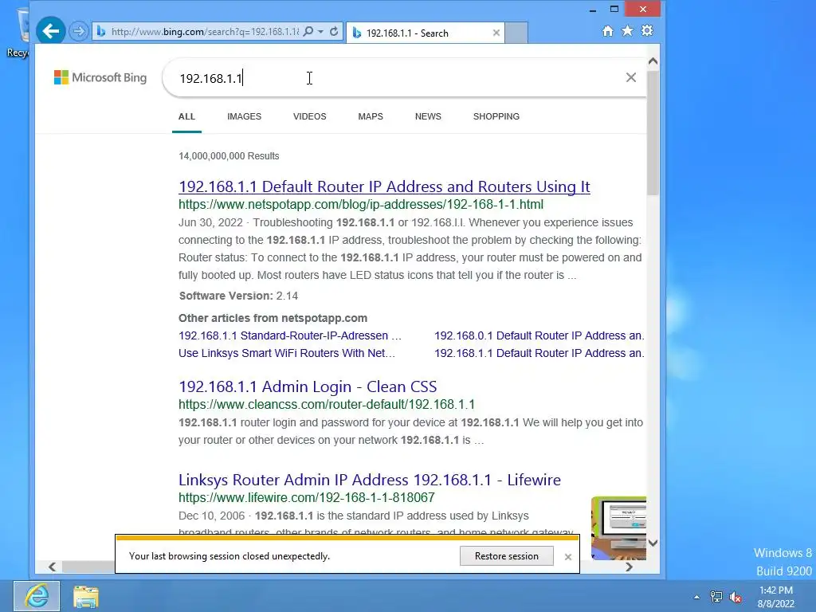
Task: Click the muted volume tray icon
Action: (736, 597)
